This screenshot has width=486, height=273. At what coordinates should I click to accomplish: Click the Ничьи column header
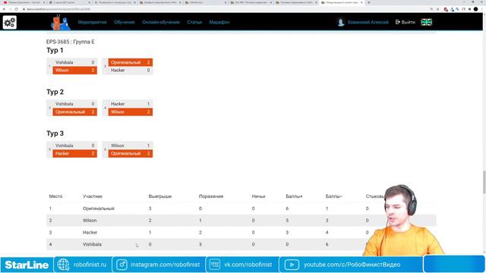[258, 196]
